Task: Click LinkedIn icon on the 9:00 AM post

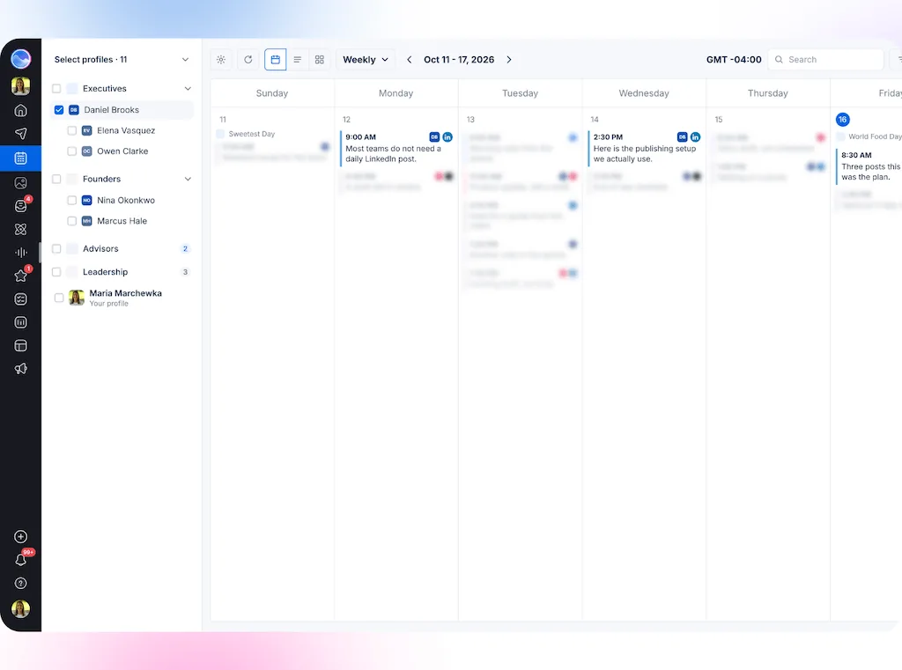Action: click(447, 136)
